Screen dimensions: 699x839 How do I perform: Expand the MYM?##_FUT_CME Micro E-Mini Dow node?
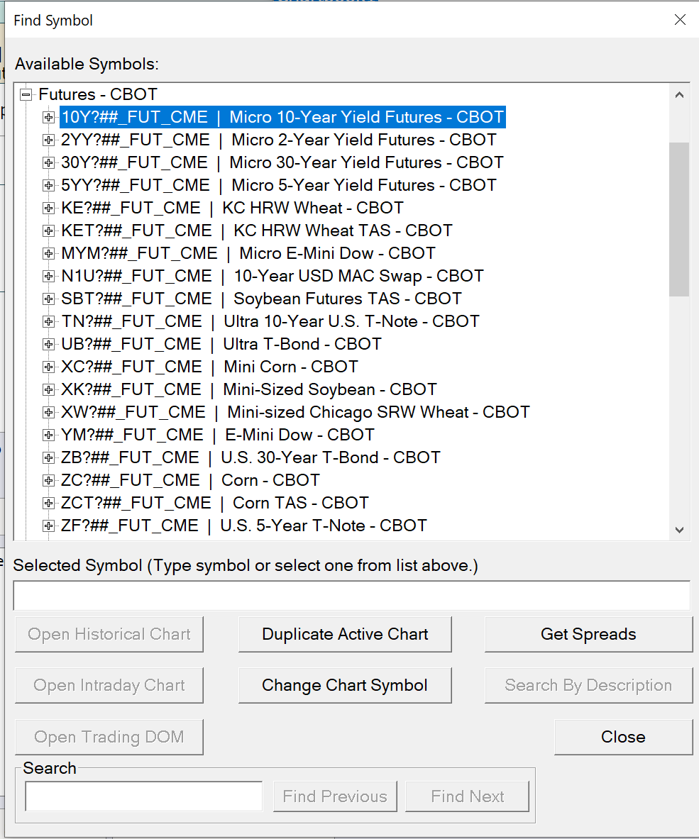pyautogui.click(x=49, y=253)
